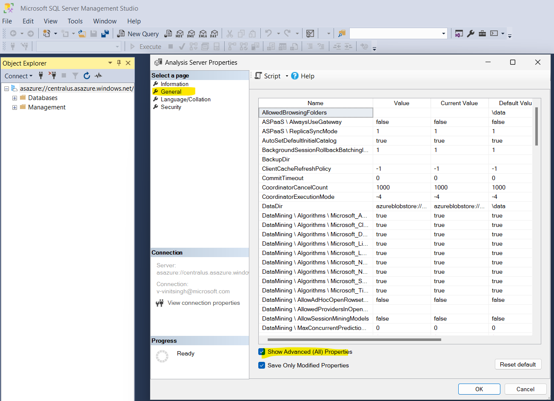Open the Window menu
The height and width of the screenshot is (401, 554).
click(105, 21)
